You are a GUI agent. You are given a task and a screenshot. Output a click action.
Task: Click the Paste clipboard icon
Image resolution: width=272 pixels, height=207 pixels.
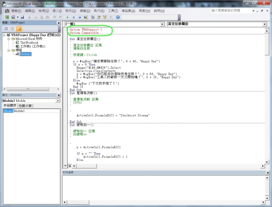pos(41,17)
